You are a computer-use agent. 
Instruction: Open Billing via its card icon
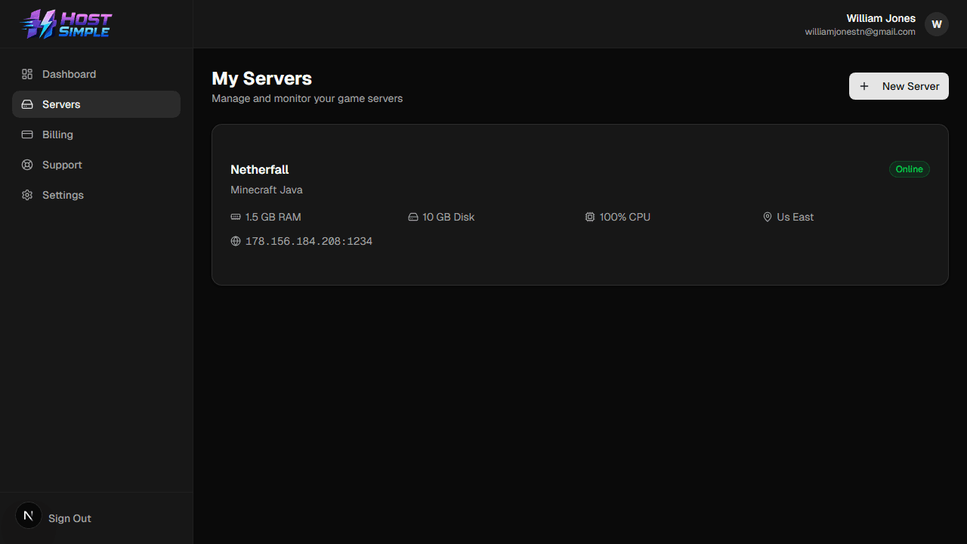pos(27,134)
